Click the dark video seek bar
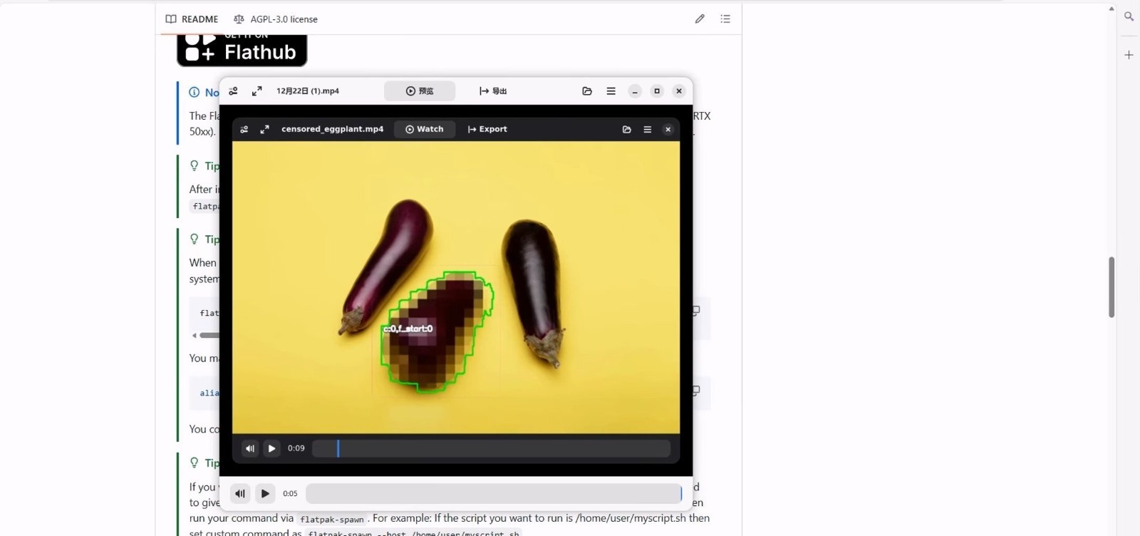 492,448
